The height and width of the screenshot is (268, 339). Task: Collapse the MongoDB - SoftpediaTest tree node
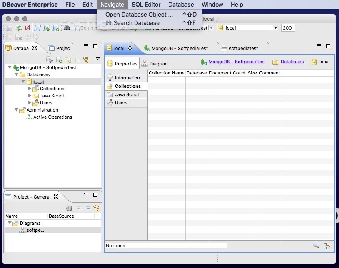click(10, 67)
